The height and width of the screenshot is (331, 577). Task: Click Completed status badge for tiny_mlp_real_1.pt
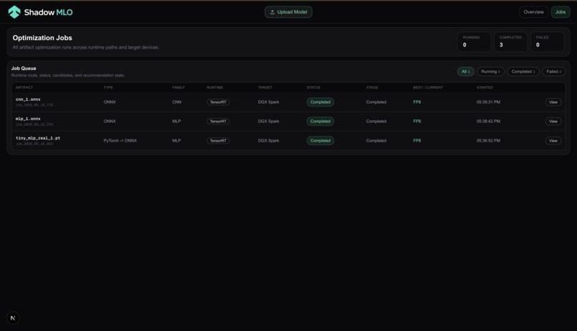point(320,141)
